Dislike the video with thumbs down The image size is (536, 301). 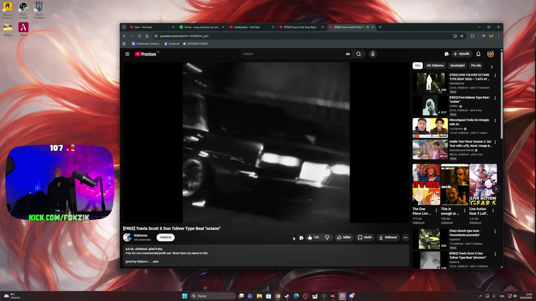pos(327,237)
